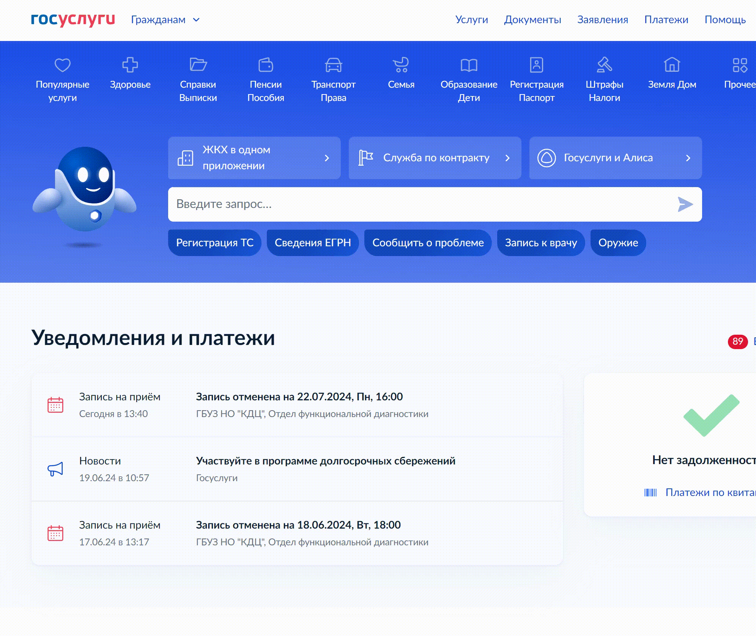Click the Запись к врачу chip

point(540,243)
